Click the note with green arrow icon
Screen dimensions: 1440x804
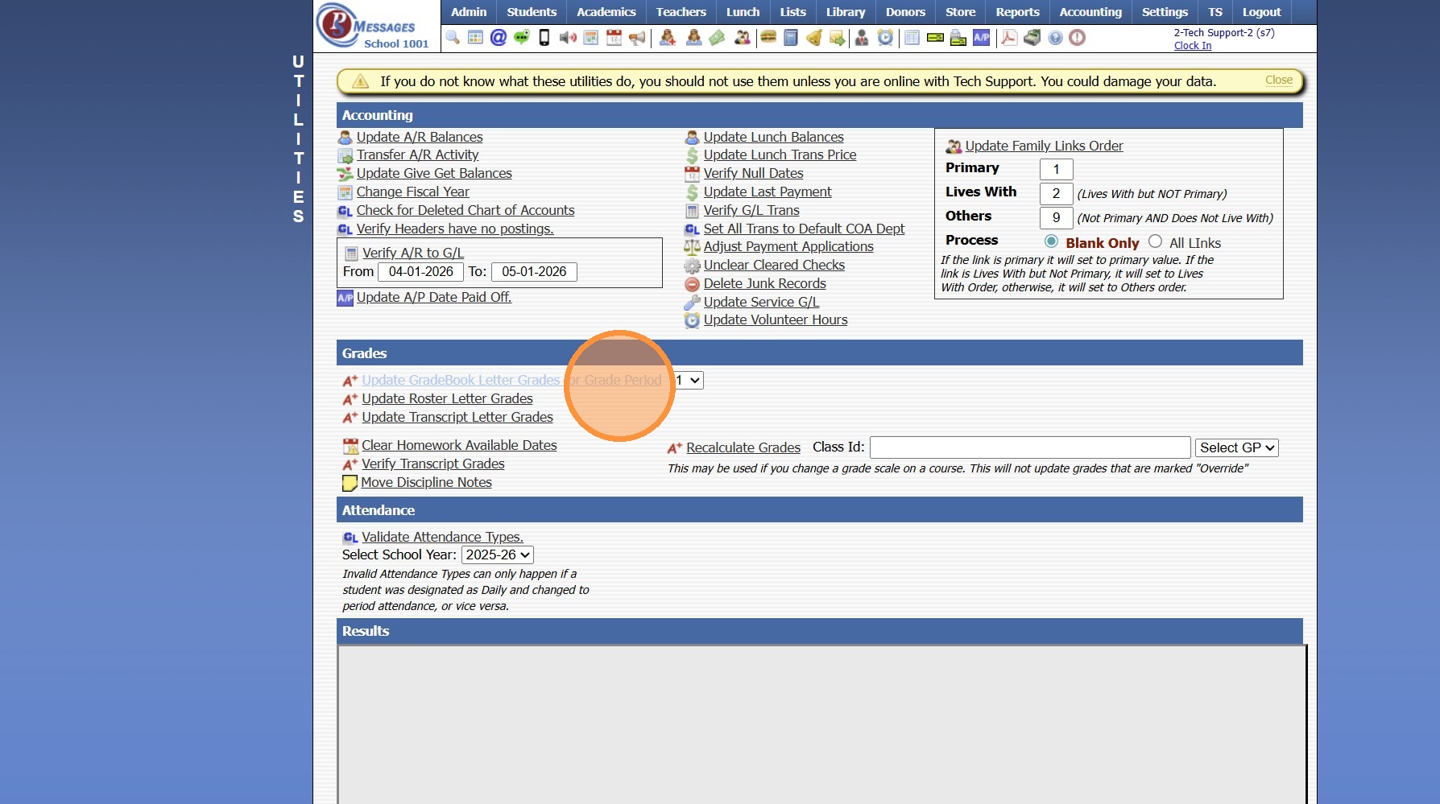click(x=838, y=38)
